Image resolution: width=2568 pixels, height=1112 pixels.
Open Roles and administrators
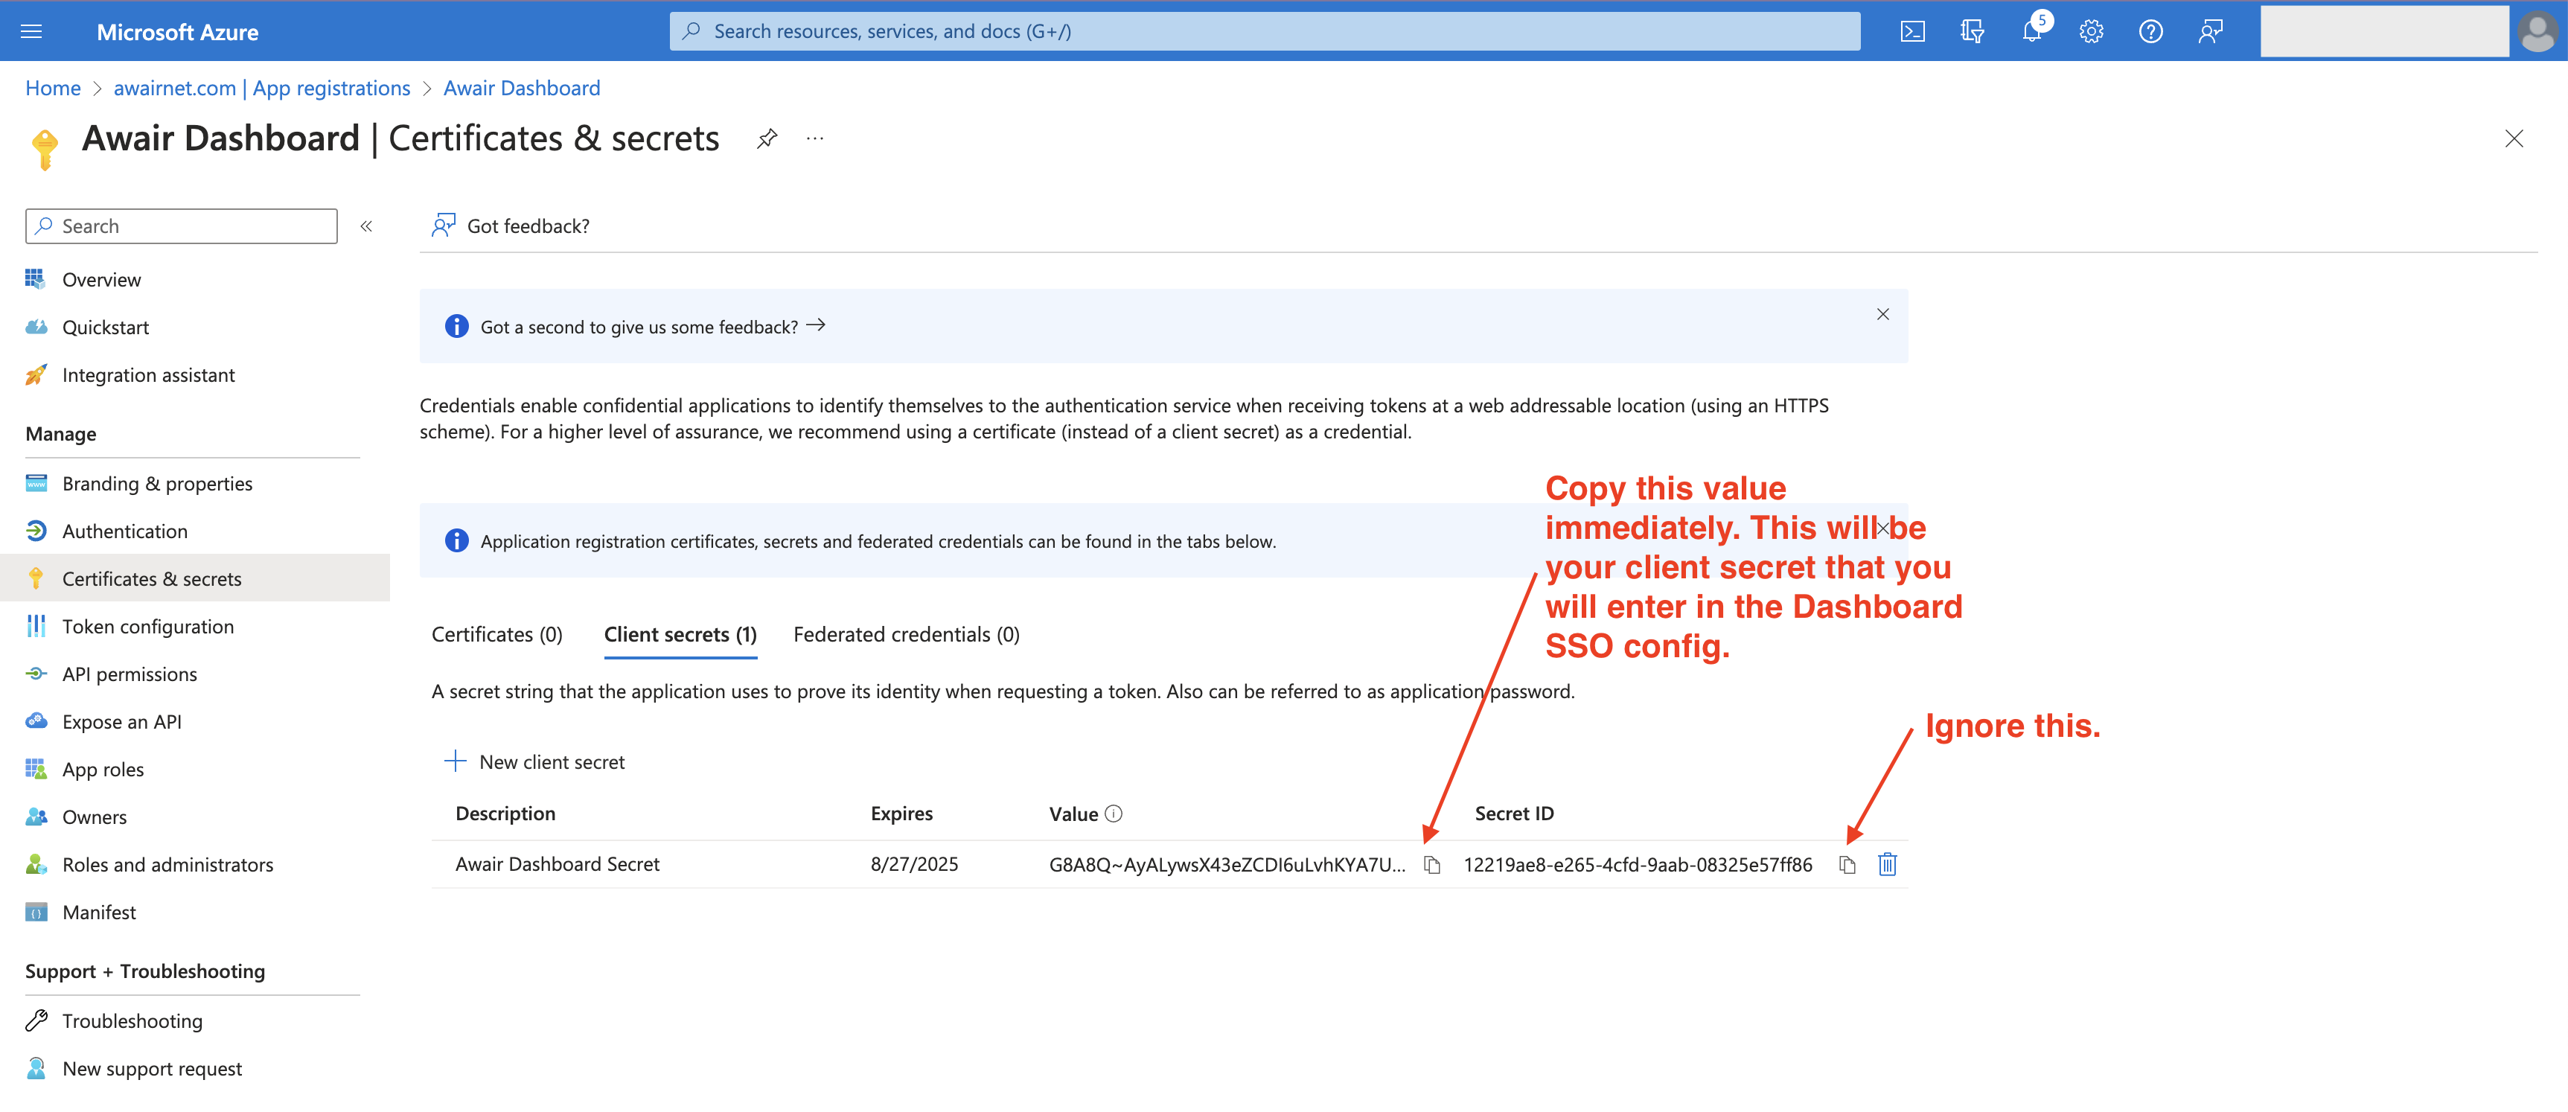click(167, 866)
